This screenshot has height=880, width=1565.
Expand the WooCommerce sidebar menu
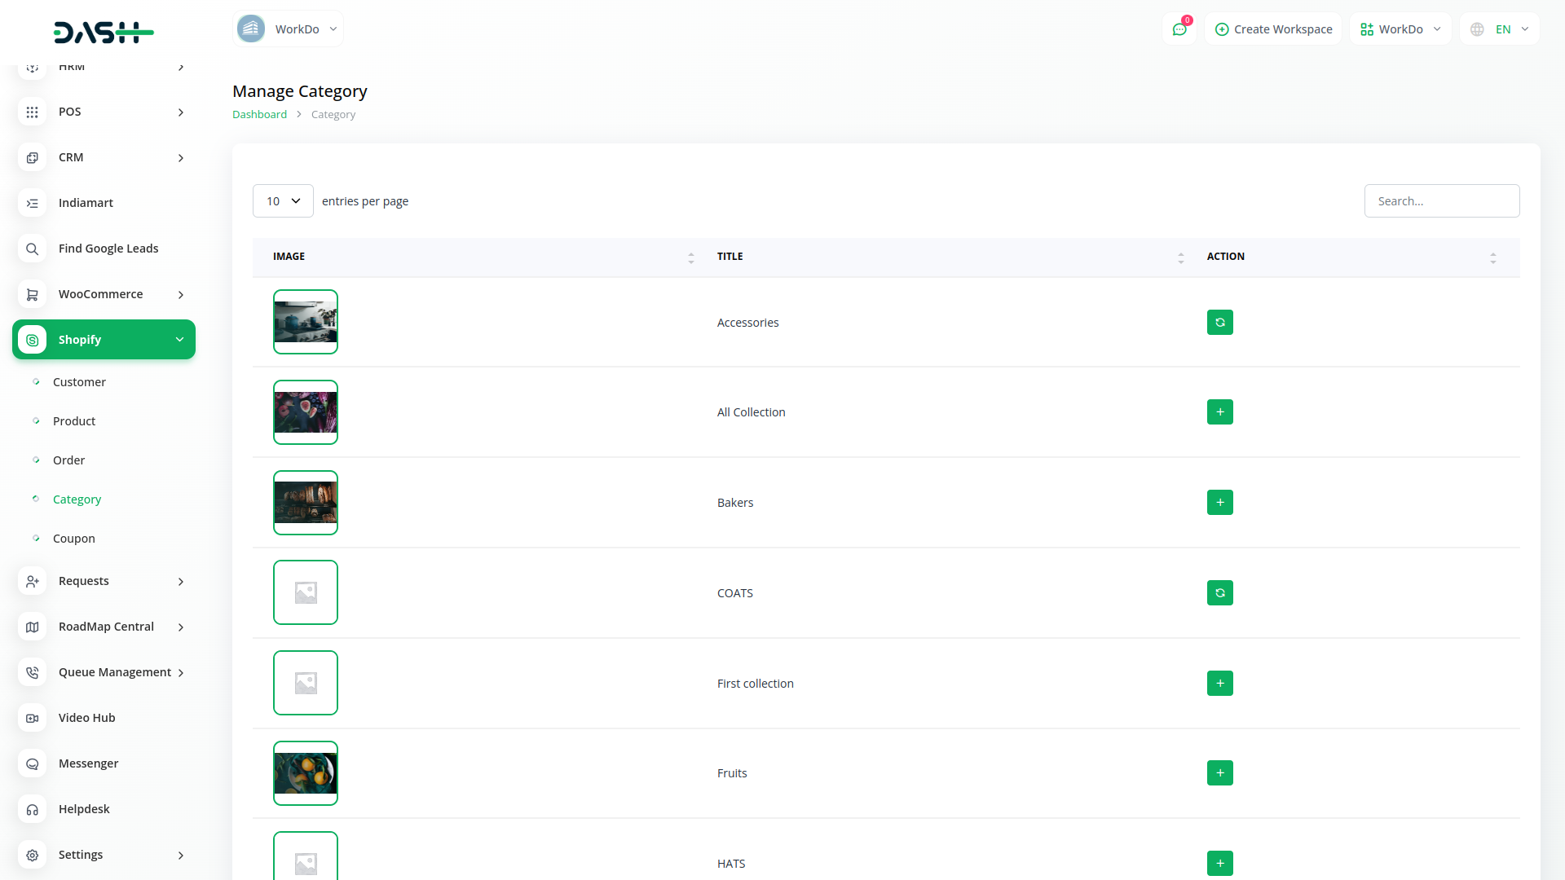pos(180,294)
